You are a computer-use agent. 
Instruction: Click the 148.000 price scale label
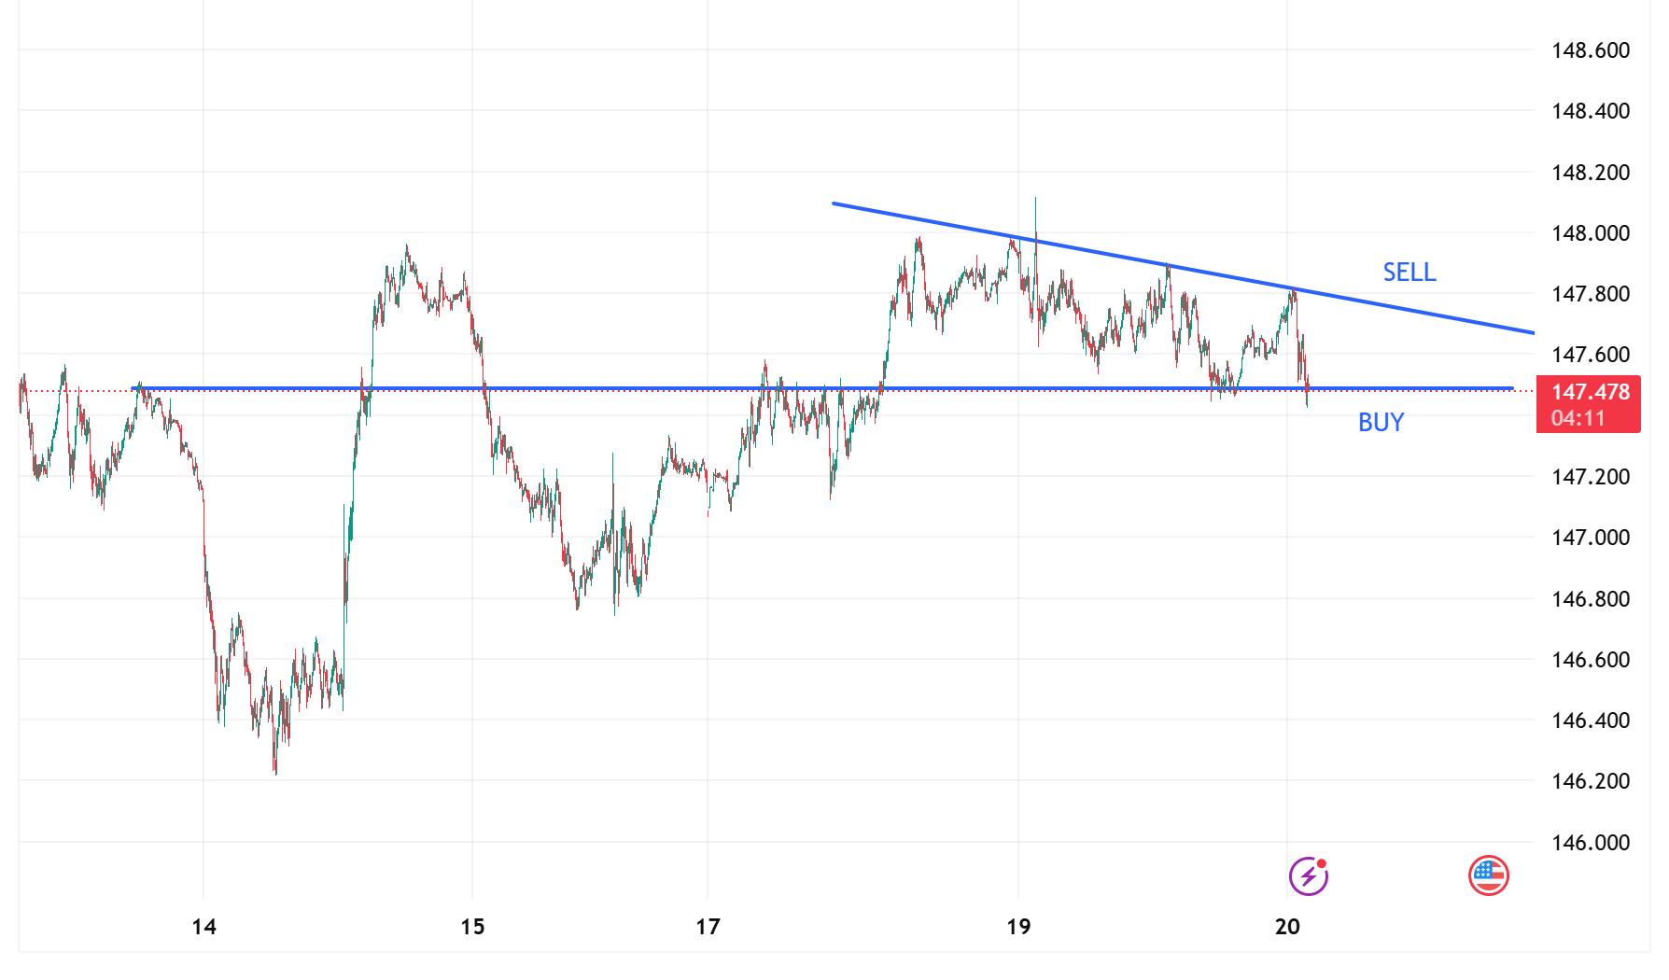pyautogui.click(x=1591, y=233)
